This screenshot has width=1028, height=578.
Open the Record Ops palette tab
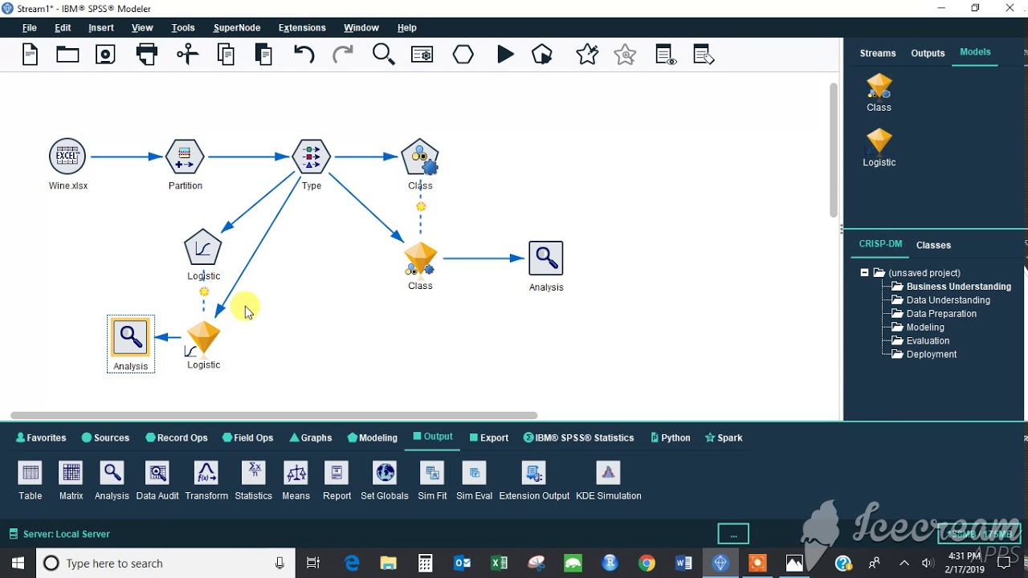coord(177,438)
